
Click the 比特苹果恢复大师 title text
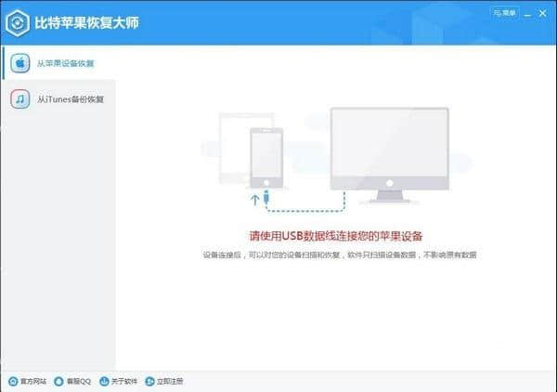(86, 23)
